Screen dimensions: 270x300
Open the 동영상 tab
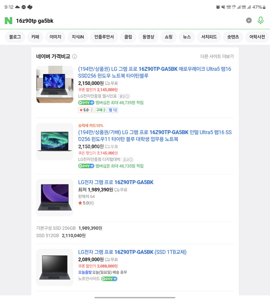point(148,37)
